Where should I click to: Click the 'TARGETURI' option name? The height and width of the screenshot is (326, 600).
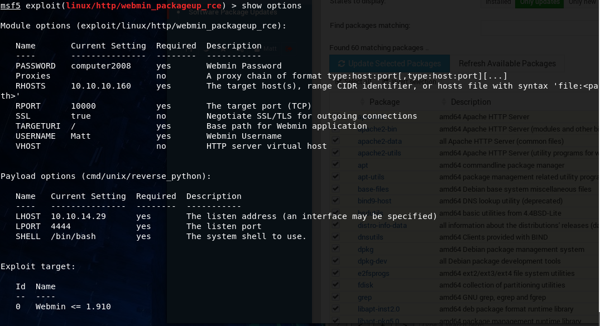[38, 126]
